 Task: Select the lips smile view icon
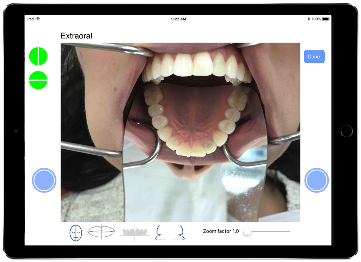101,232
